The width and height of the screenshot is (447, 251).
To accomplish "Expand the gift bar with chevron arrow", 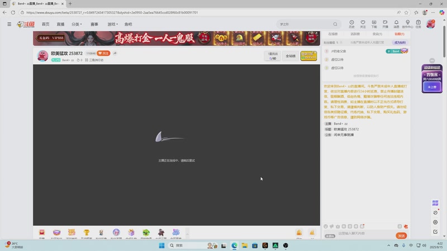I will [187, 234].
